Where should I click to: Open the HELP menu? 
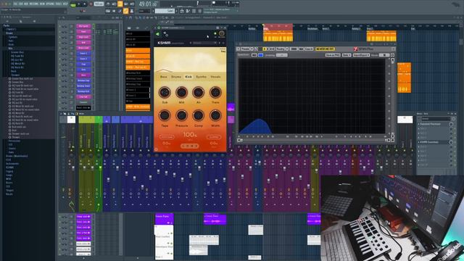[65, 4]
